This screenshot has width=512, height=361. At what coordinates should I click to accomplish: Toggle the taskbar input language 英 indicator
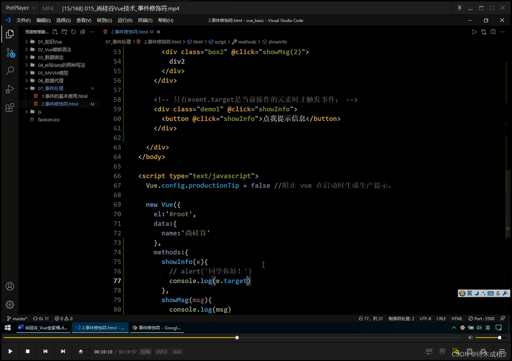pyautogui.click(x=488, y=328)
